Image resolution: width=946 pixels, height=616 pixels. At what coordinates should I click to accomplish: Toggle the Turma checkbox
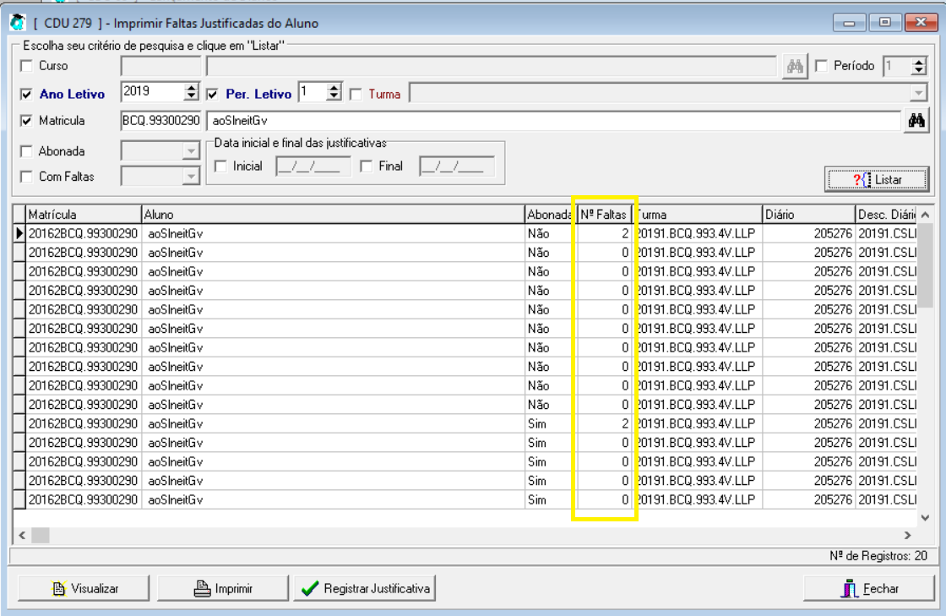[x=356, y=94]
